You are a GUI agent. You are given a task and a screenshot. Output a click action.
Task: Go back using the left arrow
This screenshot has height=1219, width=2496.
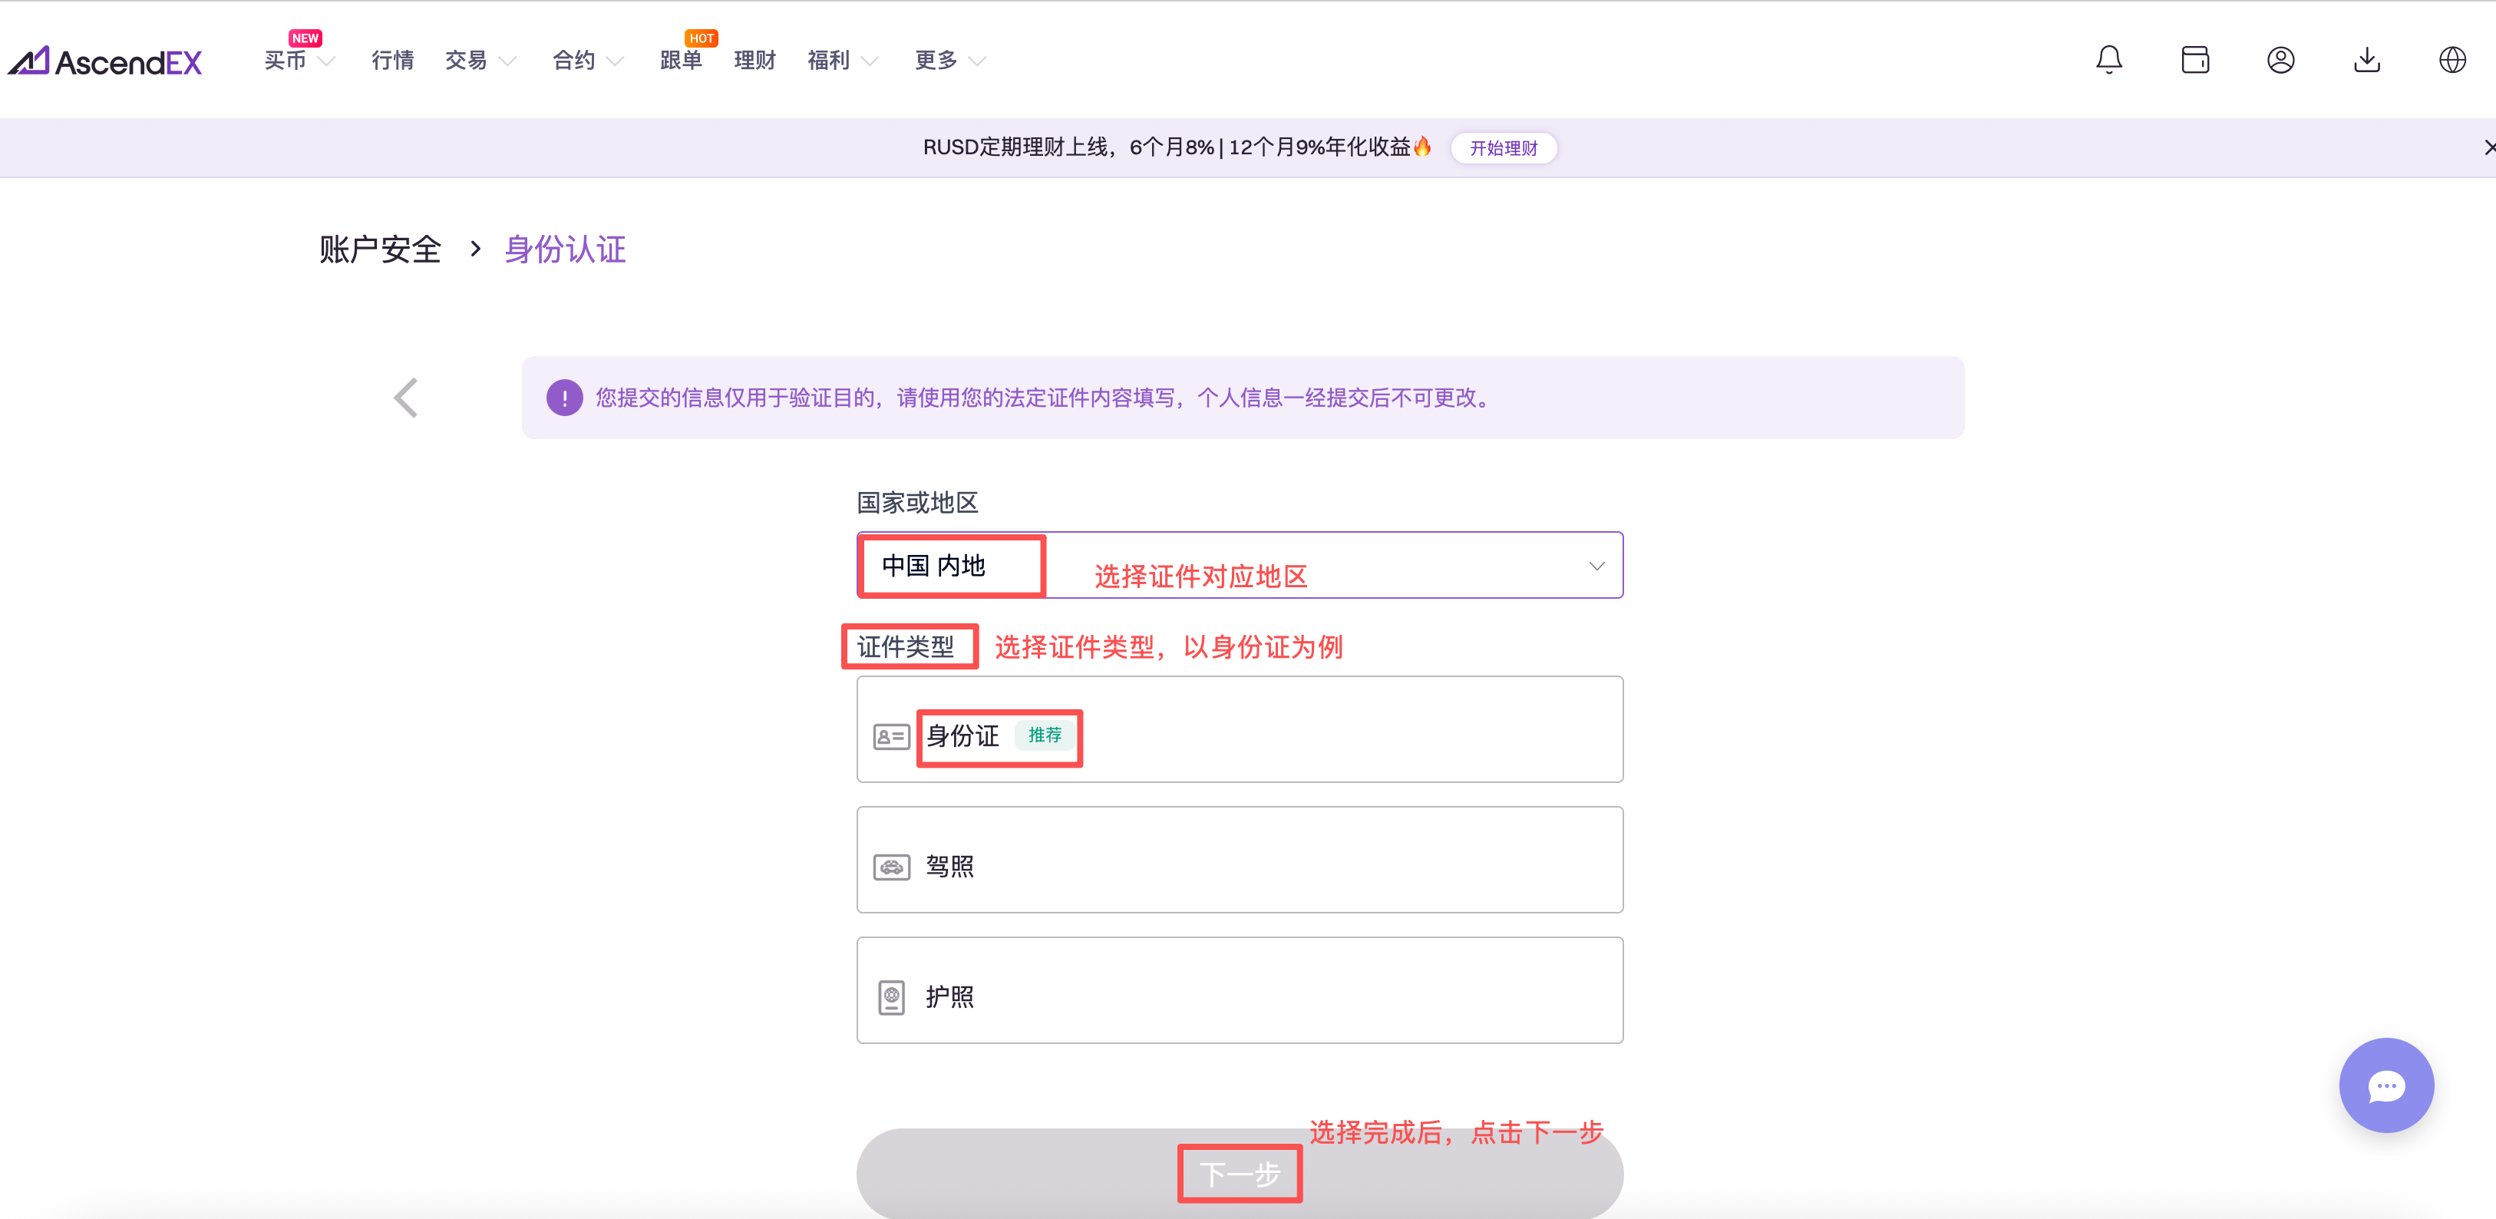tap(406, 398)
